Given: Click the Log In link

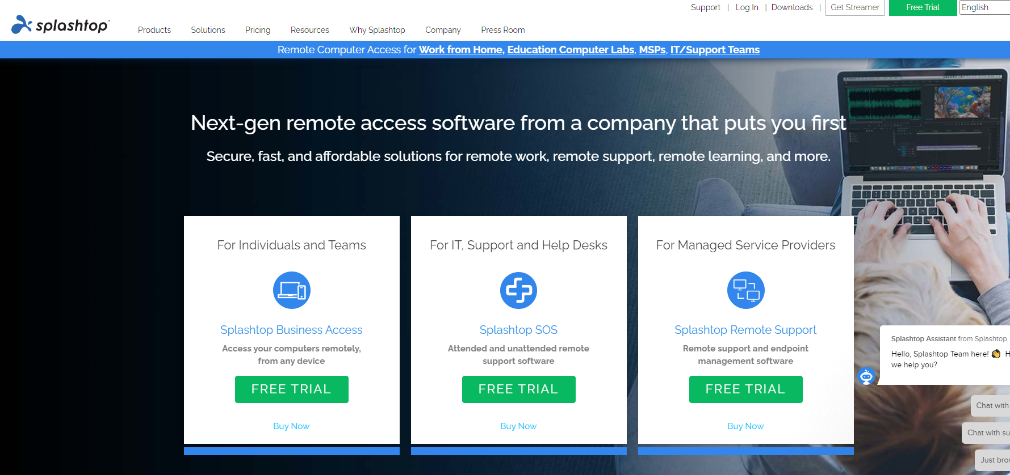Looking at the screenshot, I should [x=747, y=7].
